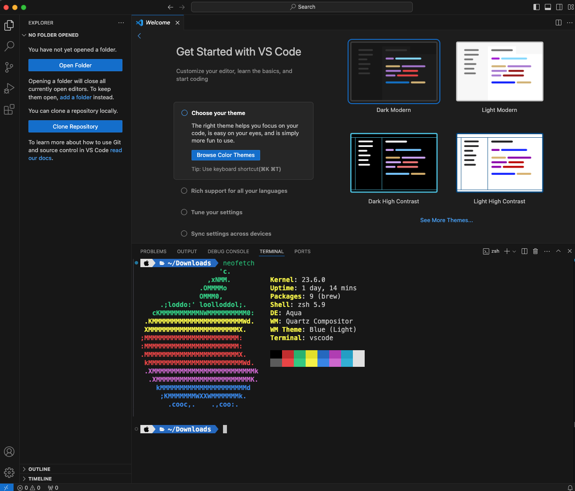The width and height of the screenshot is (575, 491).
Task: Click the neofetch command text in terminal
Action: tap(239, 263)
